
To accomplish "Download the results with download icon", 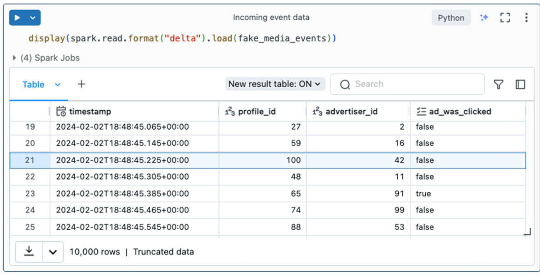I will pyautogui.click(x=29, y=252).
